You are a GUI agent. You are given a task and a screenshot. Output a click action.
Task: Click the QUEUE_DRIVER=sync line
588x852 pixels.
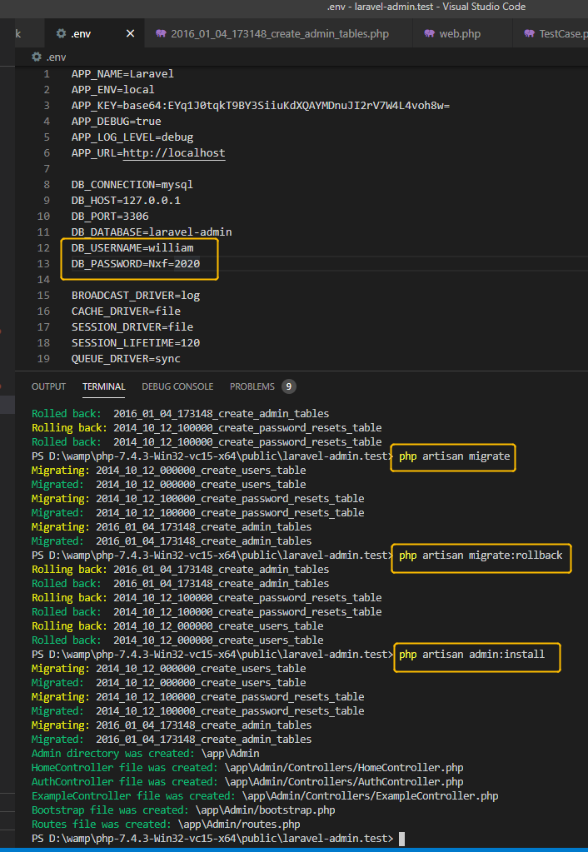pos(126,359)
